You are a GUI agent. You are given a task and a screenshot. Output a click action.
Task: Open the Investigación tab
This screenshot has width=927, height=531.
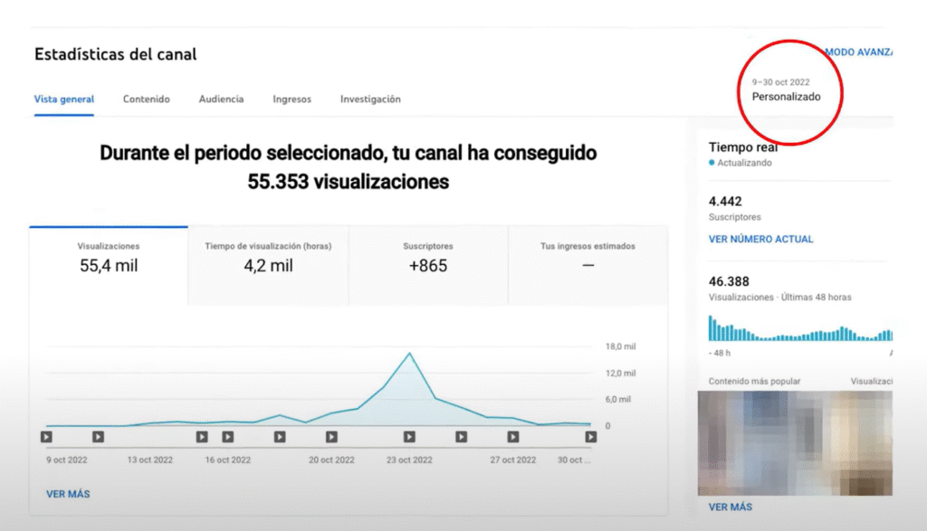pos(370,100)
